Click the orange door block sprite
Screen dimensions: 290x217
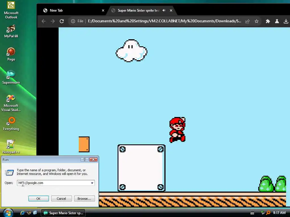click(x=84, y=144)
